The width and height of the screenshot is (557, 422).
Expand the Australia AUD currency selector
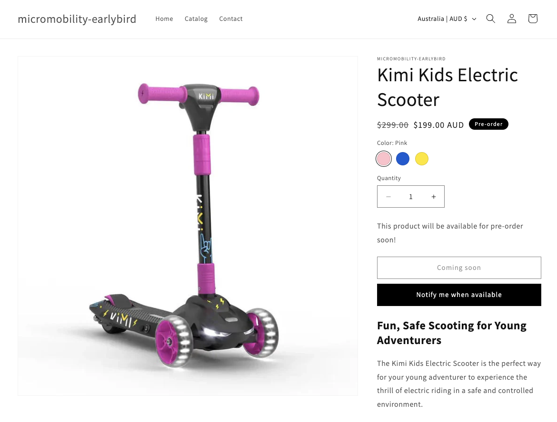click(447, 19)
